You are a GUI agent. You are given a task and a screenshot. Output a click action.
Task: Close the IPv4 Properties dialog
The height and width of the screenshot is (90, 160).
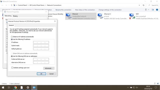55,21
